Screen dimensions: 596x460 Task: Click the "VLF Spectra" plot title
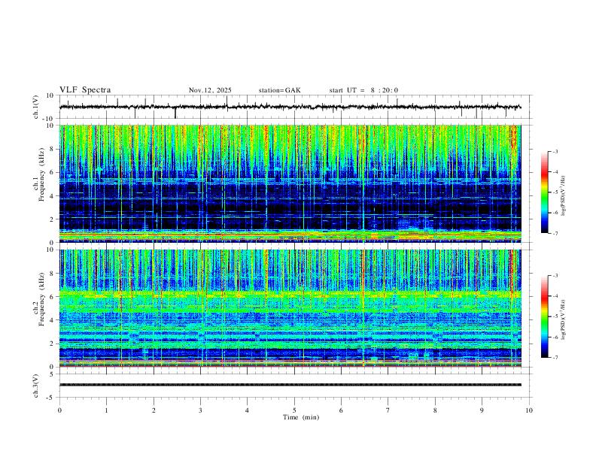point(85,90)
